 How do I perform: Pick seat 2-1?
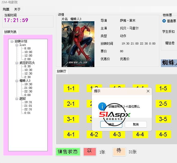click(x=71, y=104)
